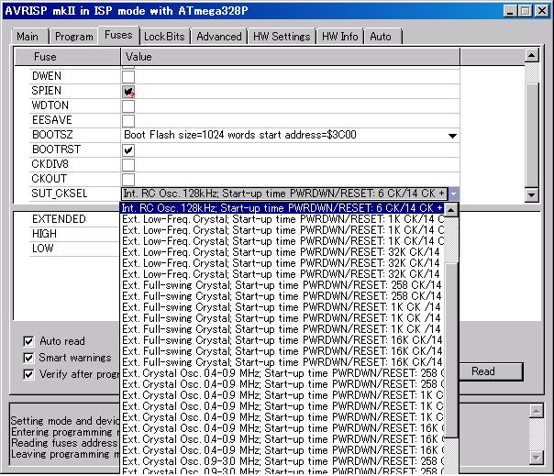Viewport: 554px width, 476px height.
Task: Open the BOOTSZ boot size dropdown arrow
Action: [452, 136]
